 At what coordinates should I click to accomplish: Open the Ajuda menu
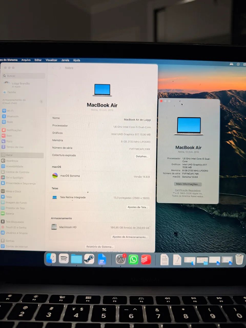(77, 60)
